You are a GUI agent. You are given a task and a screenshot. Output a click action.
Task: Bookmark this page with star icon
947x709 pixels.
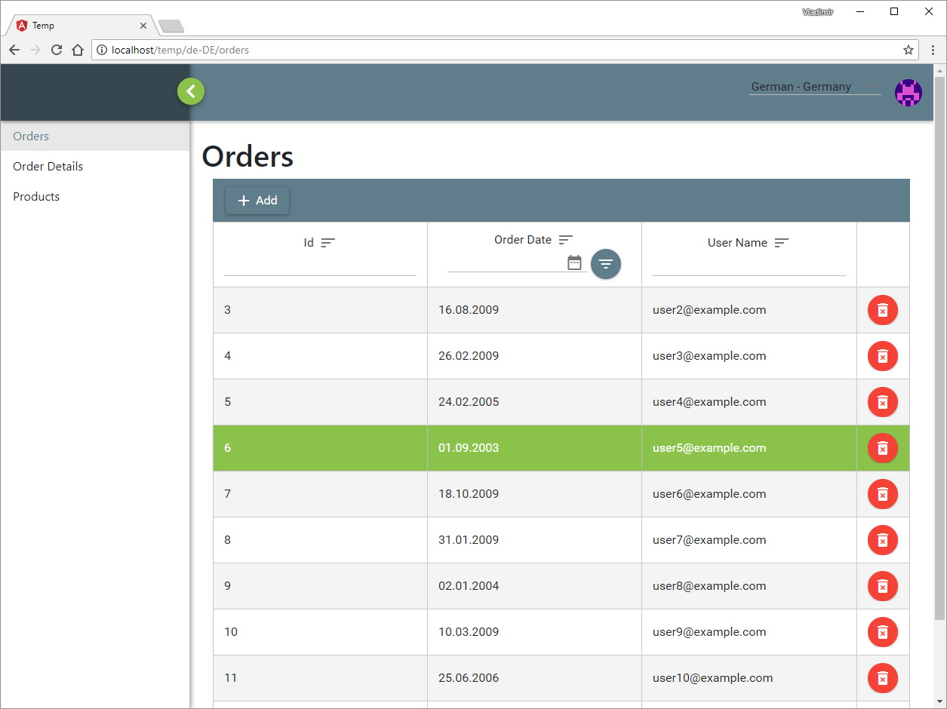coord(909,50)
